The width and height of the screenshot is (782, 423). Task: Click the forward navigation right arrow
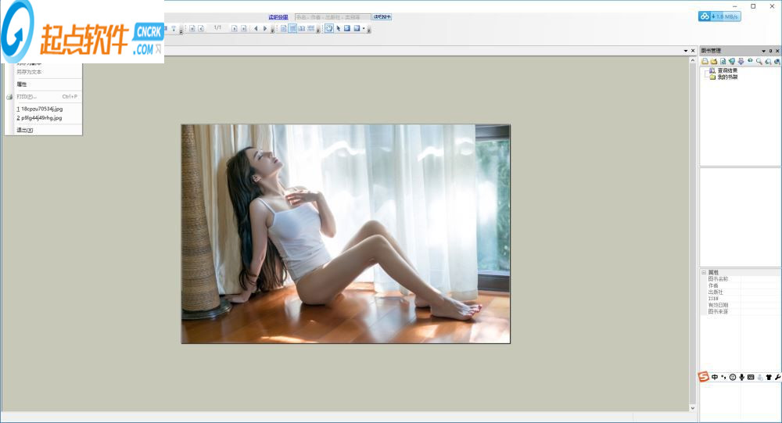pos(265,28)
